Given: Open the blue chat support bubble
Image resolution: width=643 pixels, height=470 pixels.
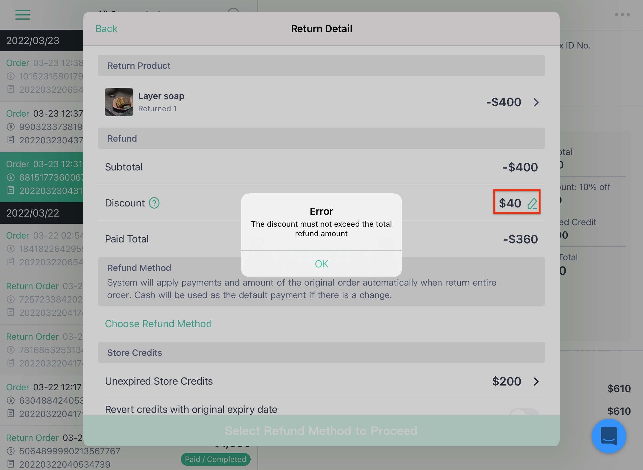Looking at the screenshot, I should tap(609, 436).
